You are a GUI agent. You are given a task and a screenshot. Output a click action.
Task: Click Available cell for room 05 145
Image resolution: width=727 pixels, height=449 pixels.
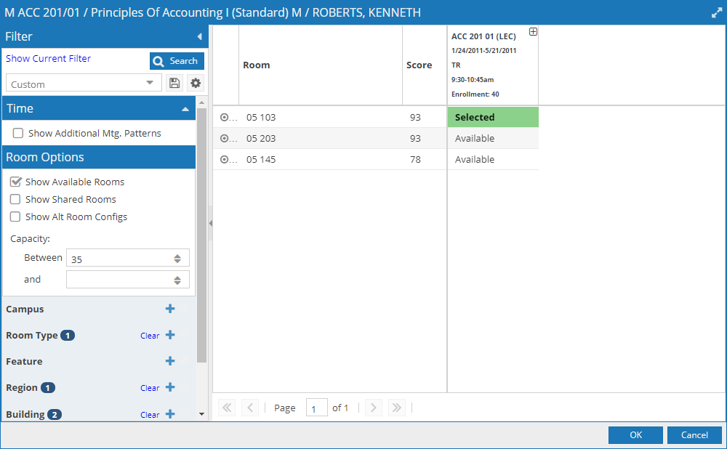[493, 159]
